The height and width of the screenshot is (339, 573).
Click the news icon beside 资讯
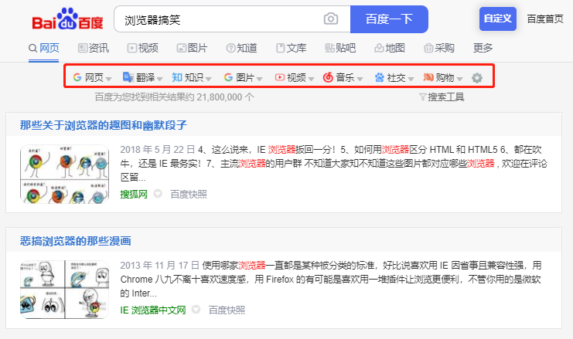(83, 48)
